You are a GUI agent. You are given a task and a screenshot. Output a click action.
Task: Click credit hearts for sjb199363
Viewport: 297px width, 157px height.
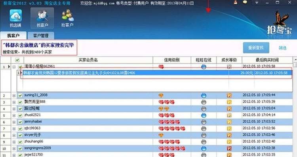pos(172,129)
